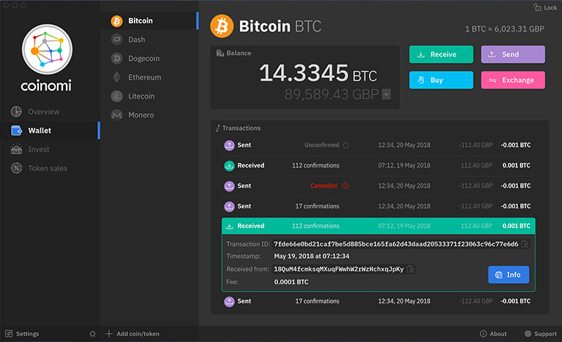Screen dimensions: 562x342
Task: Expand the Unconfirmed Sent transaction
Action: point(378,145)
